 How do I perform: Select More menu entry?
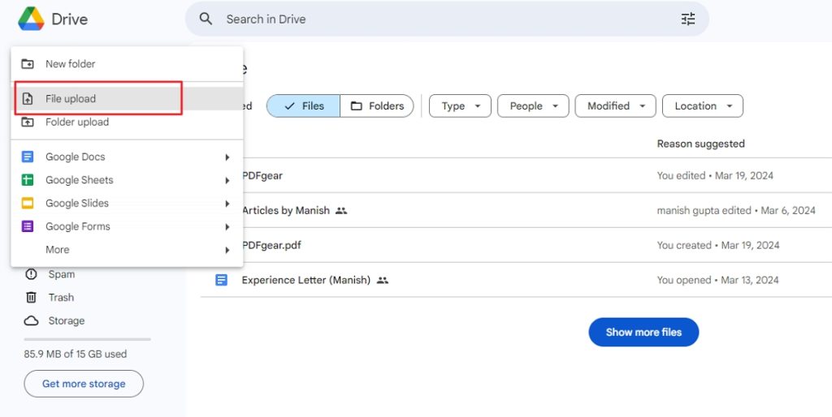point(127,250)
